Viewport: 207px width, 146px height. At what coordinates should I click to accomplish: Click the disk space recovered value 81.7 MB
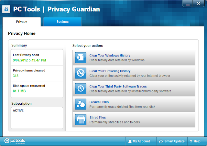point(19,91)
